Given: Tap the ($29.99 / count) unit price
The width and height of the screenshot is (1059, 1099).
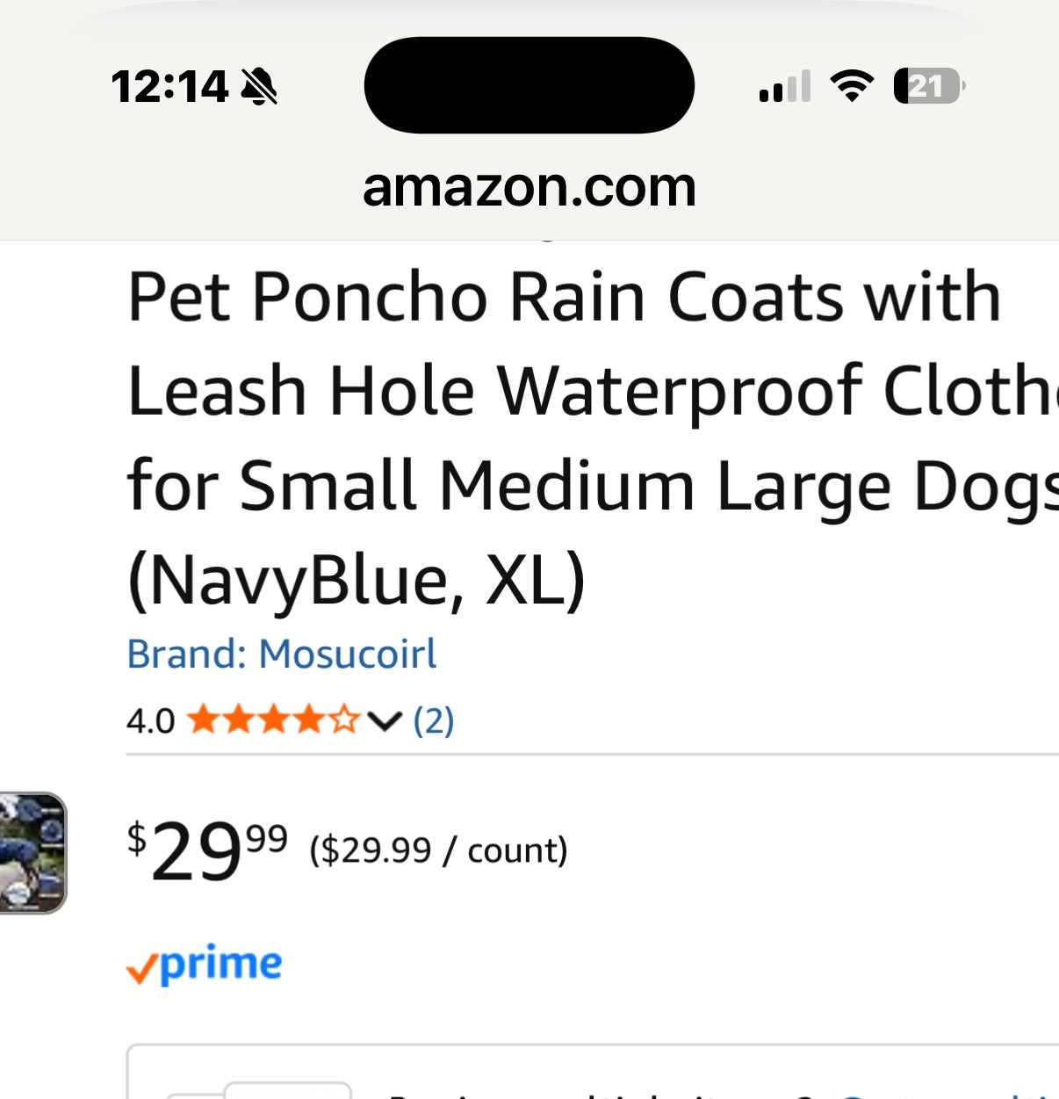Looking at the screenshot, I should pyautogui.click(x=438, y=850).
